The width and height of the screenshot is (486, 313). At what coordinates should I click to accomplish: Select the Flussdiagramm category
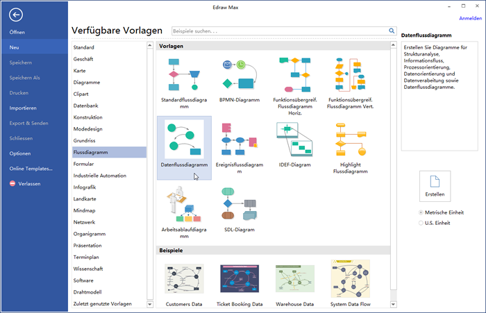(x=109, y=152)
